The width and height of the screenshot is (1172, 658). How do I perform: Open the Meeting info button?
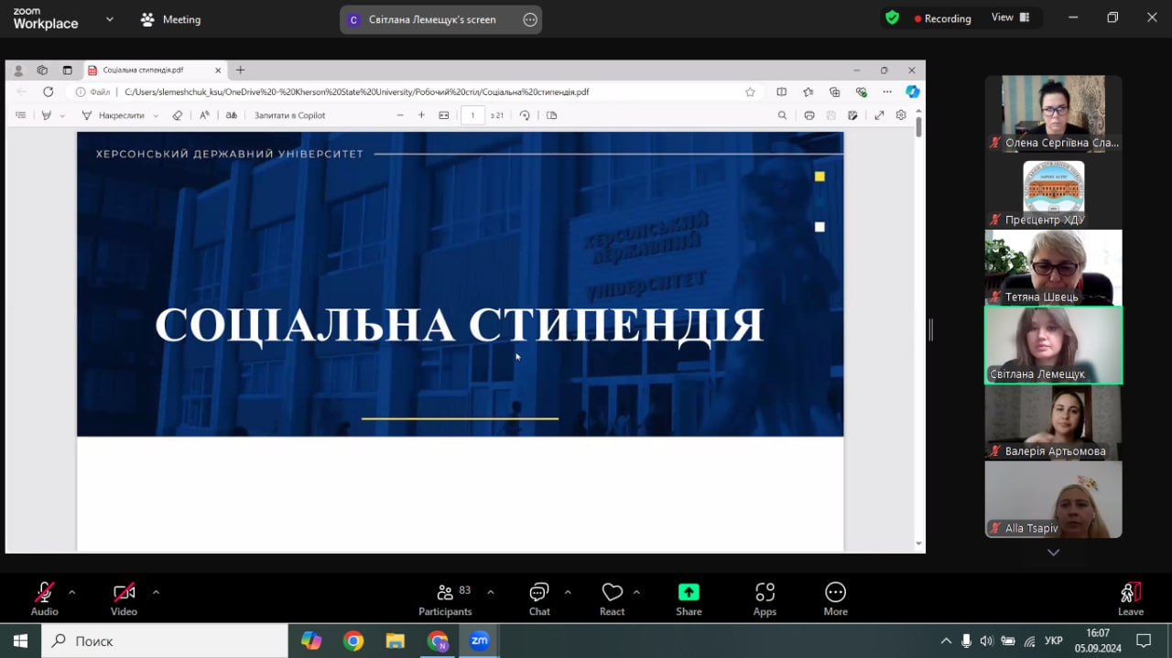point(170,19)
